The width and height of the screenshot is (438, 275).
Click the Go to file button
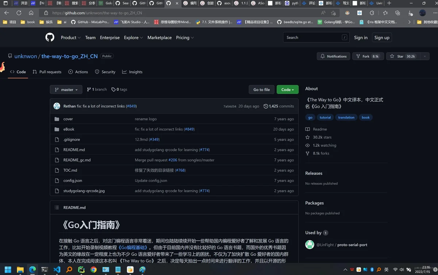click(261, 89)
